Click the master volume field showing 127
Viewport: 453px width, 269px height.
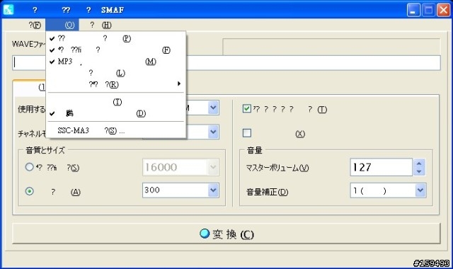(x=381, y=167)
